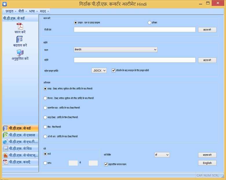Open the पी.डी.एफ़. से पोस्टस्... navigation item

tap(20, 155)
